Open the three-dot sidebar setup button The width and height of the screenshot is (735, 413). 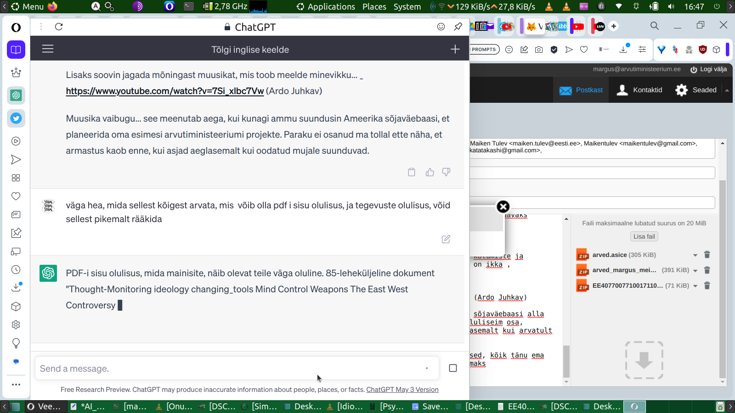click(x=16, y=385)
